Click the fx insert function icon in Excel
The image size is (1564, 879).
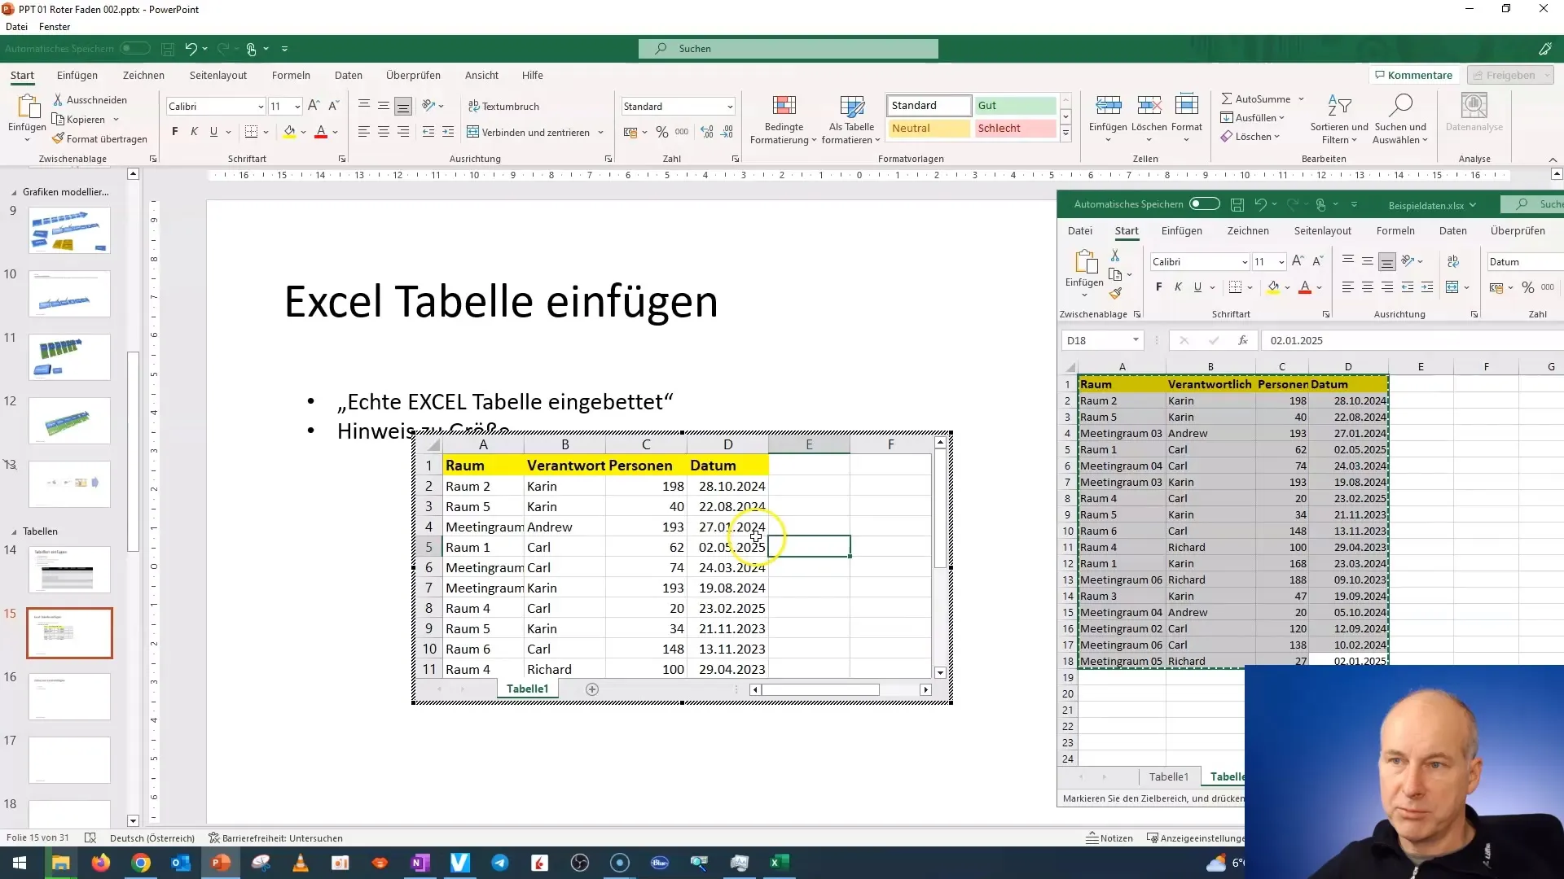(1243, 340)
